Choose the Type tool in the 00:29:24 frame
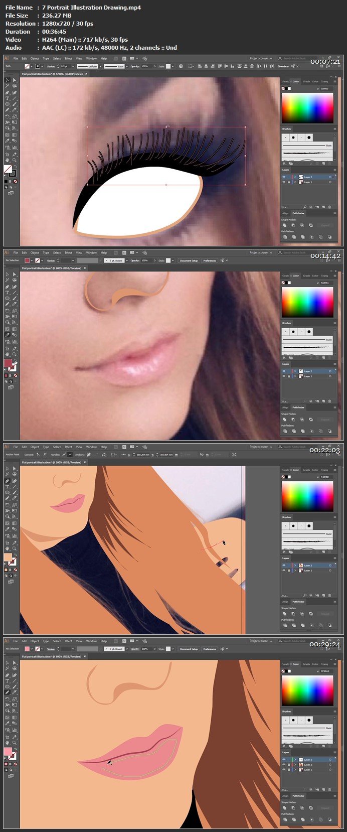This screenshot has height=832, width=347. (8, 681)
